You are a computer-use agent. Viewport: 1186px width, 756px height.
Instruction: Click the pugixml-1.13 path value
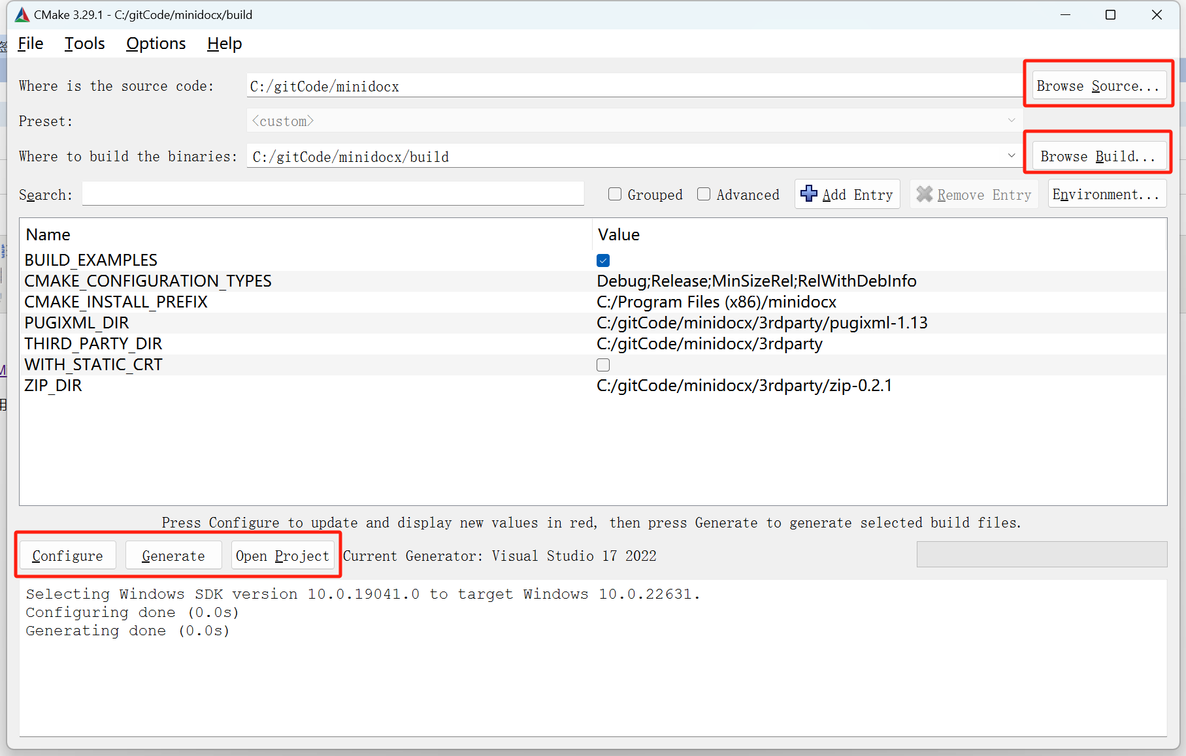point(763,323)
